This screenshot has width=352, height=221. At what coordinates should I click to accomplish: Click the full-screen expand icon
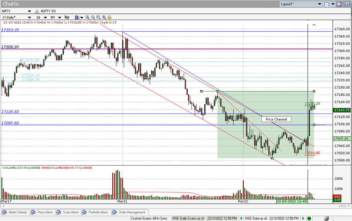coord(339,4)
